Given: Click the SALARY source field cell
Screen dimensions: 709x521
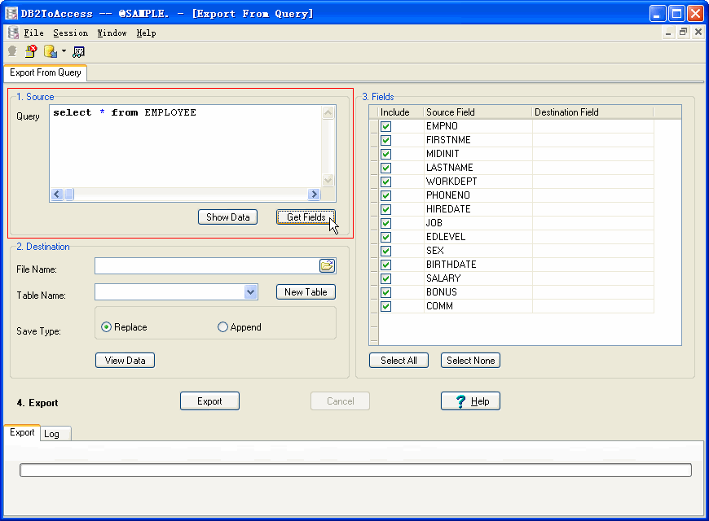Looking at the screenshot, I should point(478,278).
